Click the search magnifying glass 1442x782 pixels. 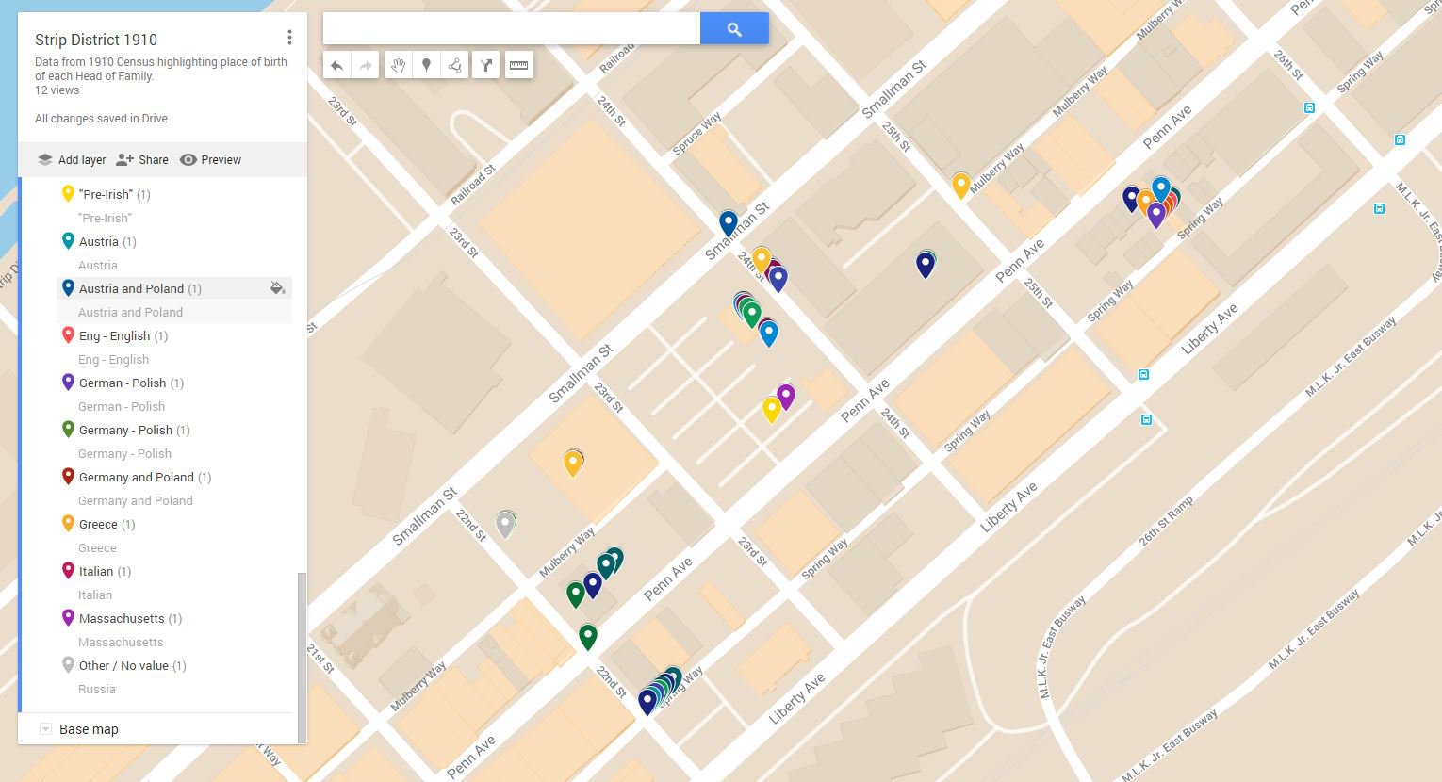734,28
